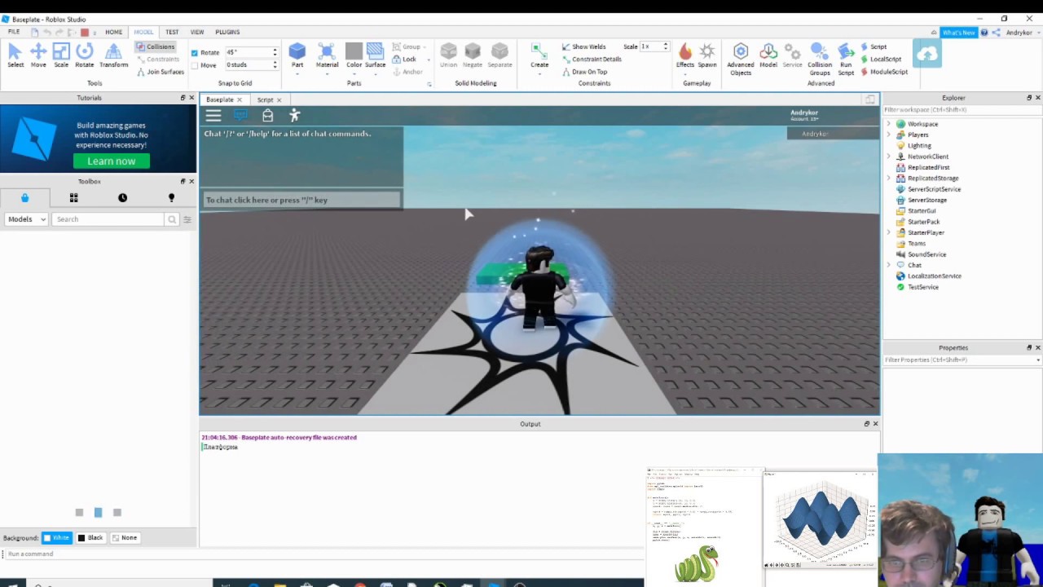This screenshot has width=1043, height=587.
Task: Expand the Chat tree node
Action: (x=889, y=265)
